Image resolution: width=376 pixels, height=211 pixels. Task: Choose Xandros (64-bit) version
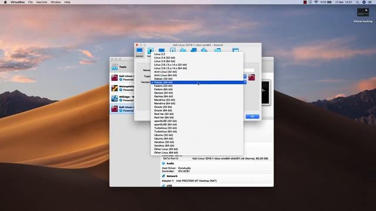coord(197,145)
